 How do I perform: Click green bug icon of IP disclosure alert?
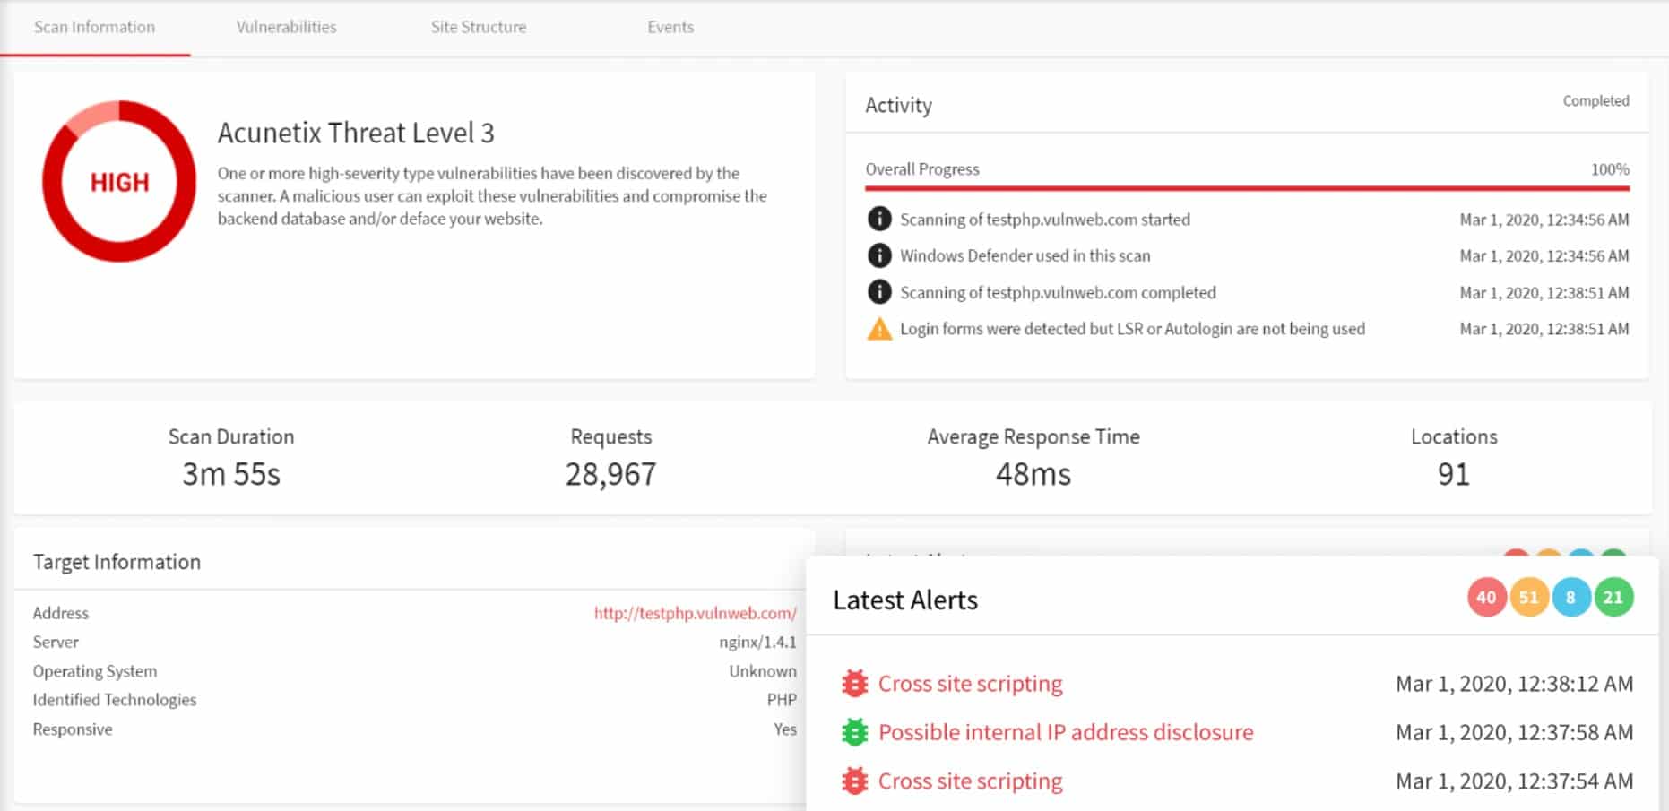(855, 732)
